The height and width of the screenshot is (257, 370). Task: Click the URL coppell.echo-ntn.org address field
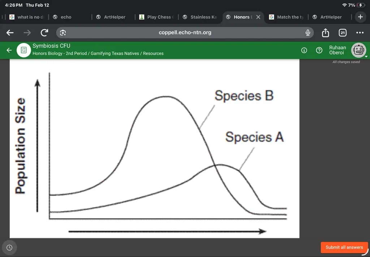pyautogui.click(x=185, y=32)
